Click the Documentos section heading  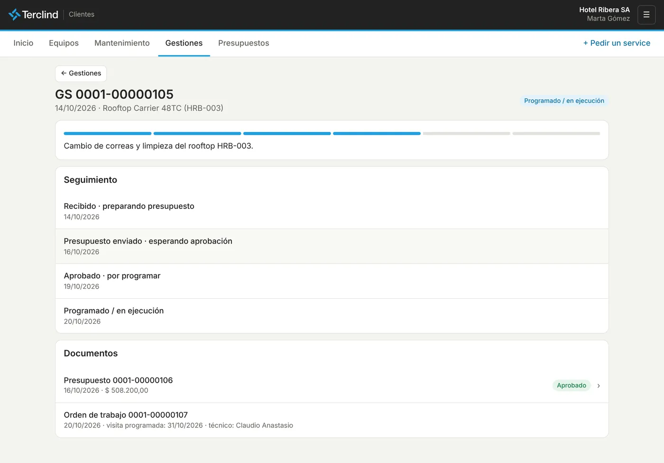coord(91,353)
